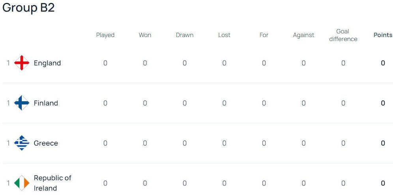Click the Finland flag icon
393x196 pixels.
[x=22, y=103]
